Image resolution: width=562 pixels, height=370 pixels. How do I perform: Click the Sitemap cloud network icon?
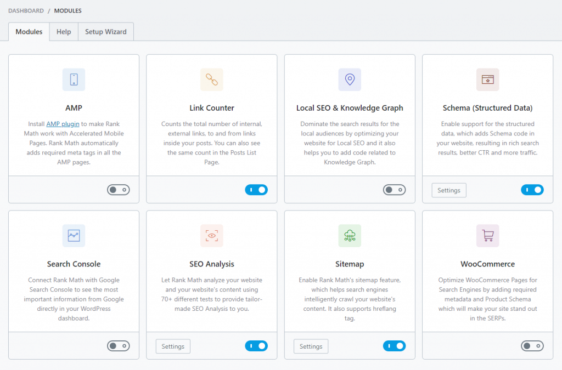(350, 236)
